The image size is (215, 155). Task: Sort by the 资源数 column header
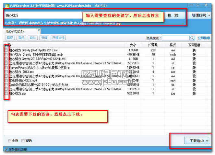point(153,45)
